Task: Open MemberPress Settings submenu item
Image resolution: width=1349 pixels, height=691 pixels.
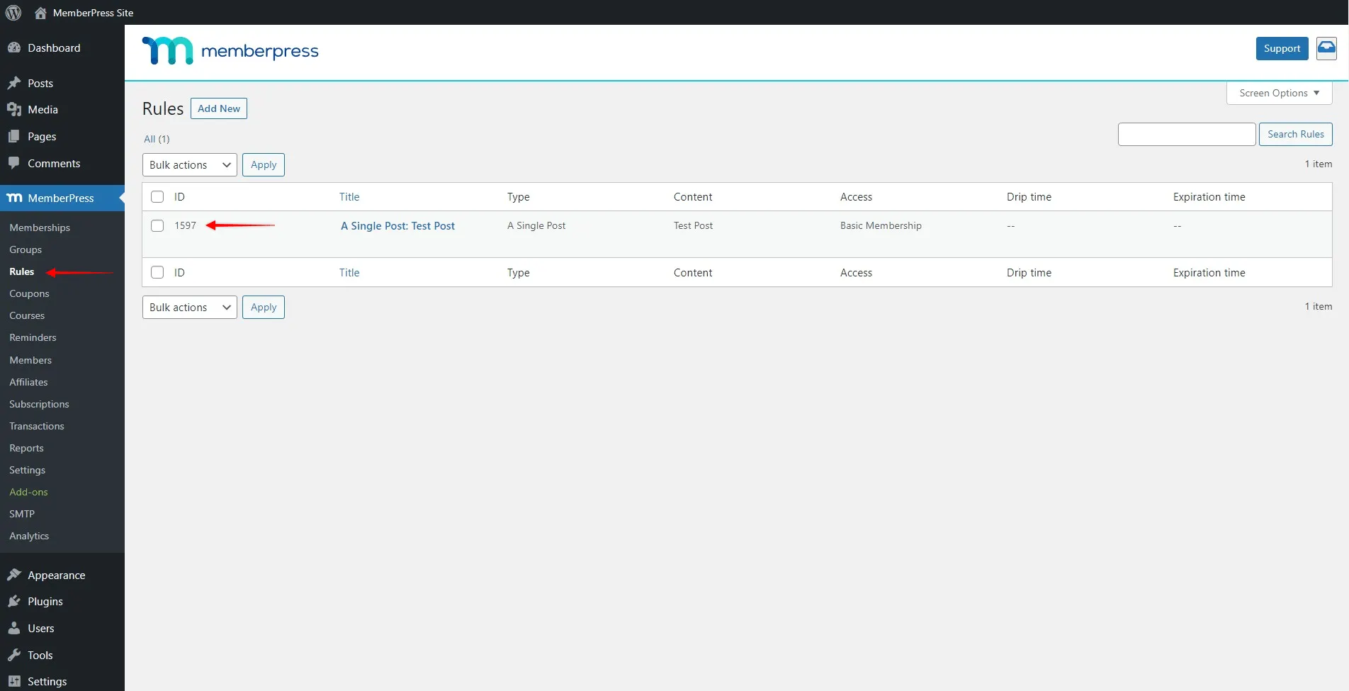Action: [x=27, y=470]
